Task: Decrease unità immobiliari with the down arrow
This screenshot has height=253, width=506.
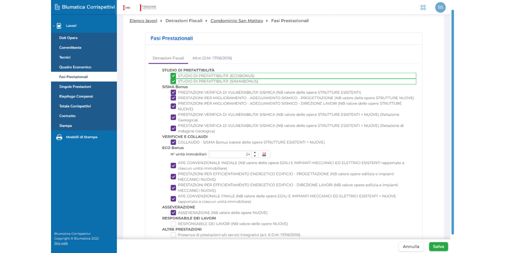Action: 255,156
